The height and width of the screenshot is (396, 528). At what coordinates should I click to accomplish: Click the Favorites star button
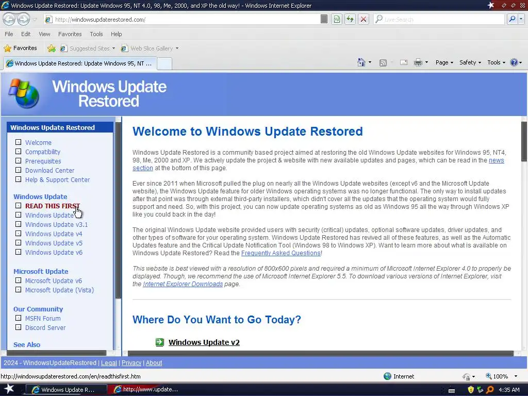click(x=20, y=48)
